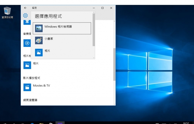Click the music player disc icon
The width and height of the screenshot is (194, 124).
[27, 43]
